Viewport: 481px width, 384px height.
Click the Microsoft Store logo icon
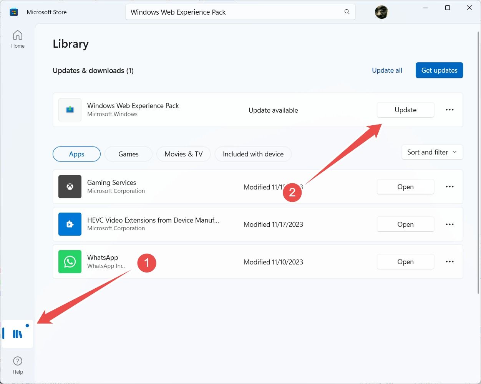(14, 12)
